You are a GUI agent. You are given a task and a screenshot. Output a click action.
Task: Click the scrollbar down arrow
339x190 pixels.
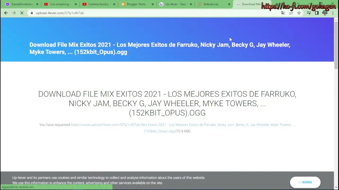pyautogui.click(x=336, y=188)
